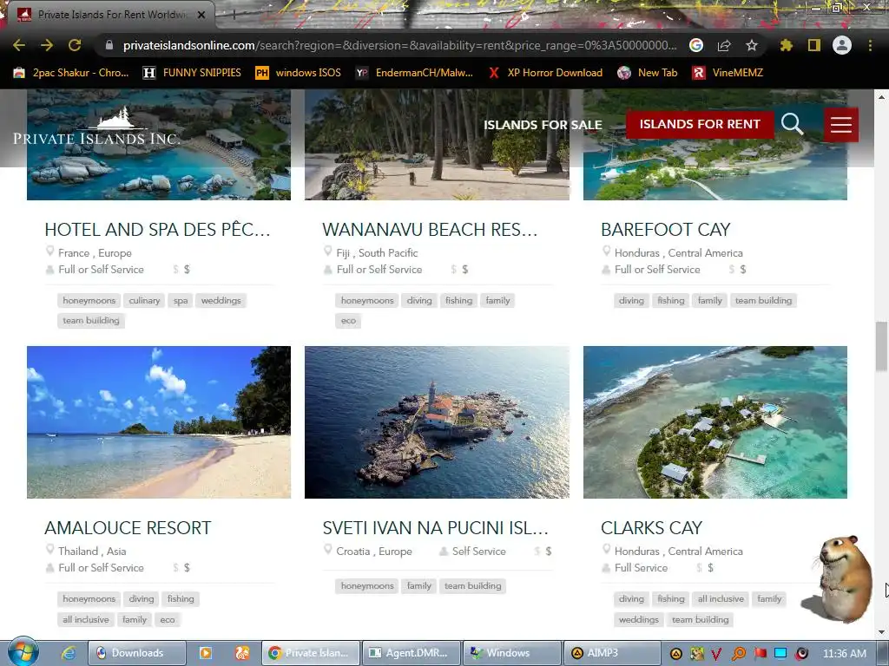Click the red V tray icon
The width and height of the screenshot is (889, 666).
tap(716, 653)
